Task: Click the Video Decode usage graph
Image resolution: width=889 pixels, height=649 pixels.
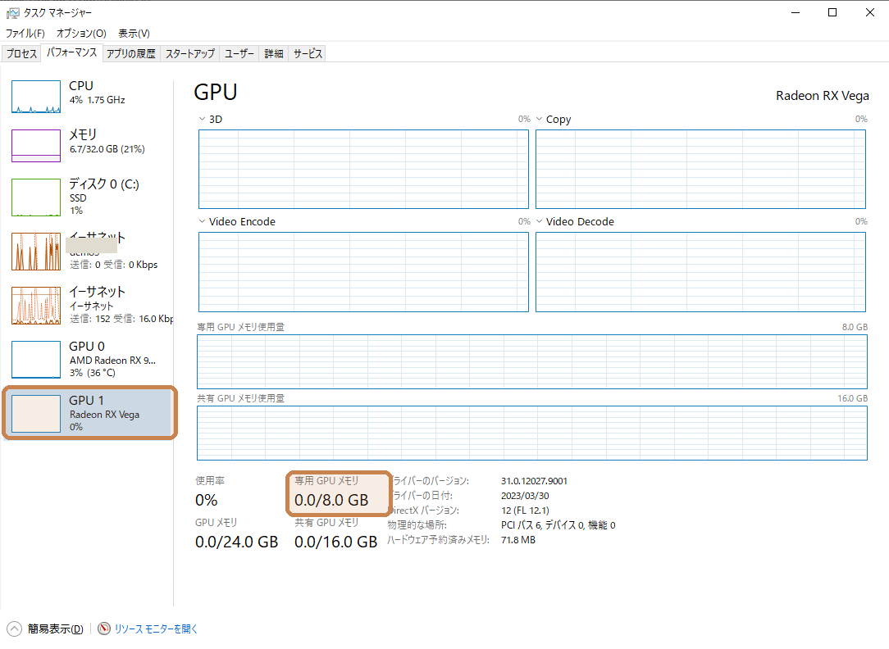Action: point(700,272)
